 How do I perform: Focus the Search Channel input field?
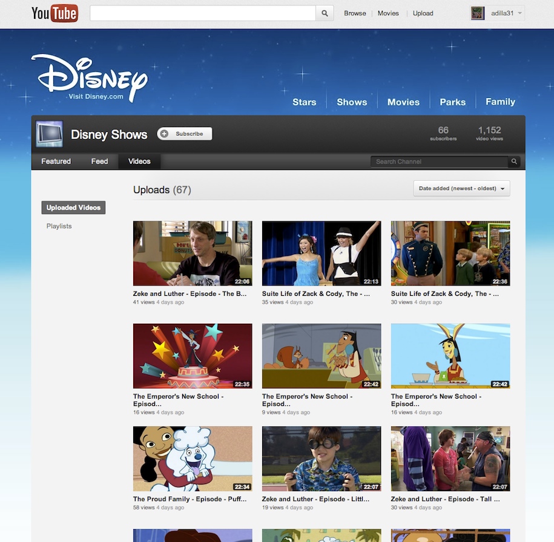pos(440,162)
